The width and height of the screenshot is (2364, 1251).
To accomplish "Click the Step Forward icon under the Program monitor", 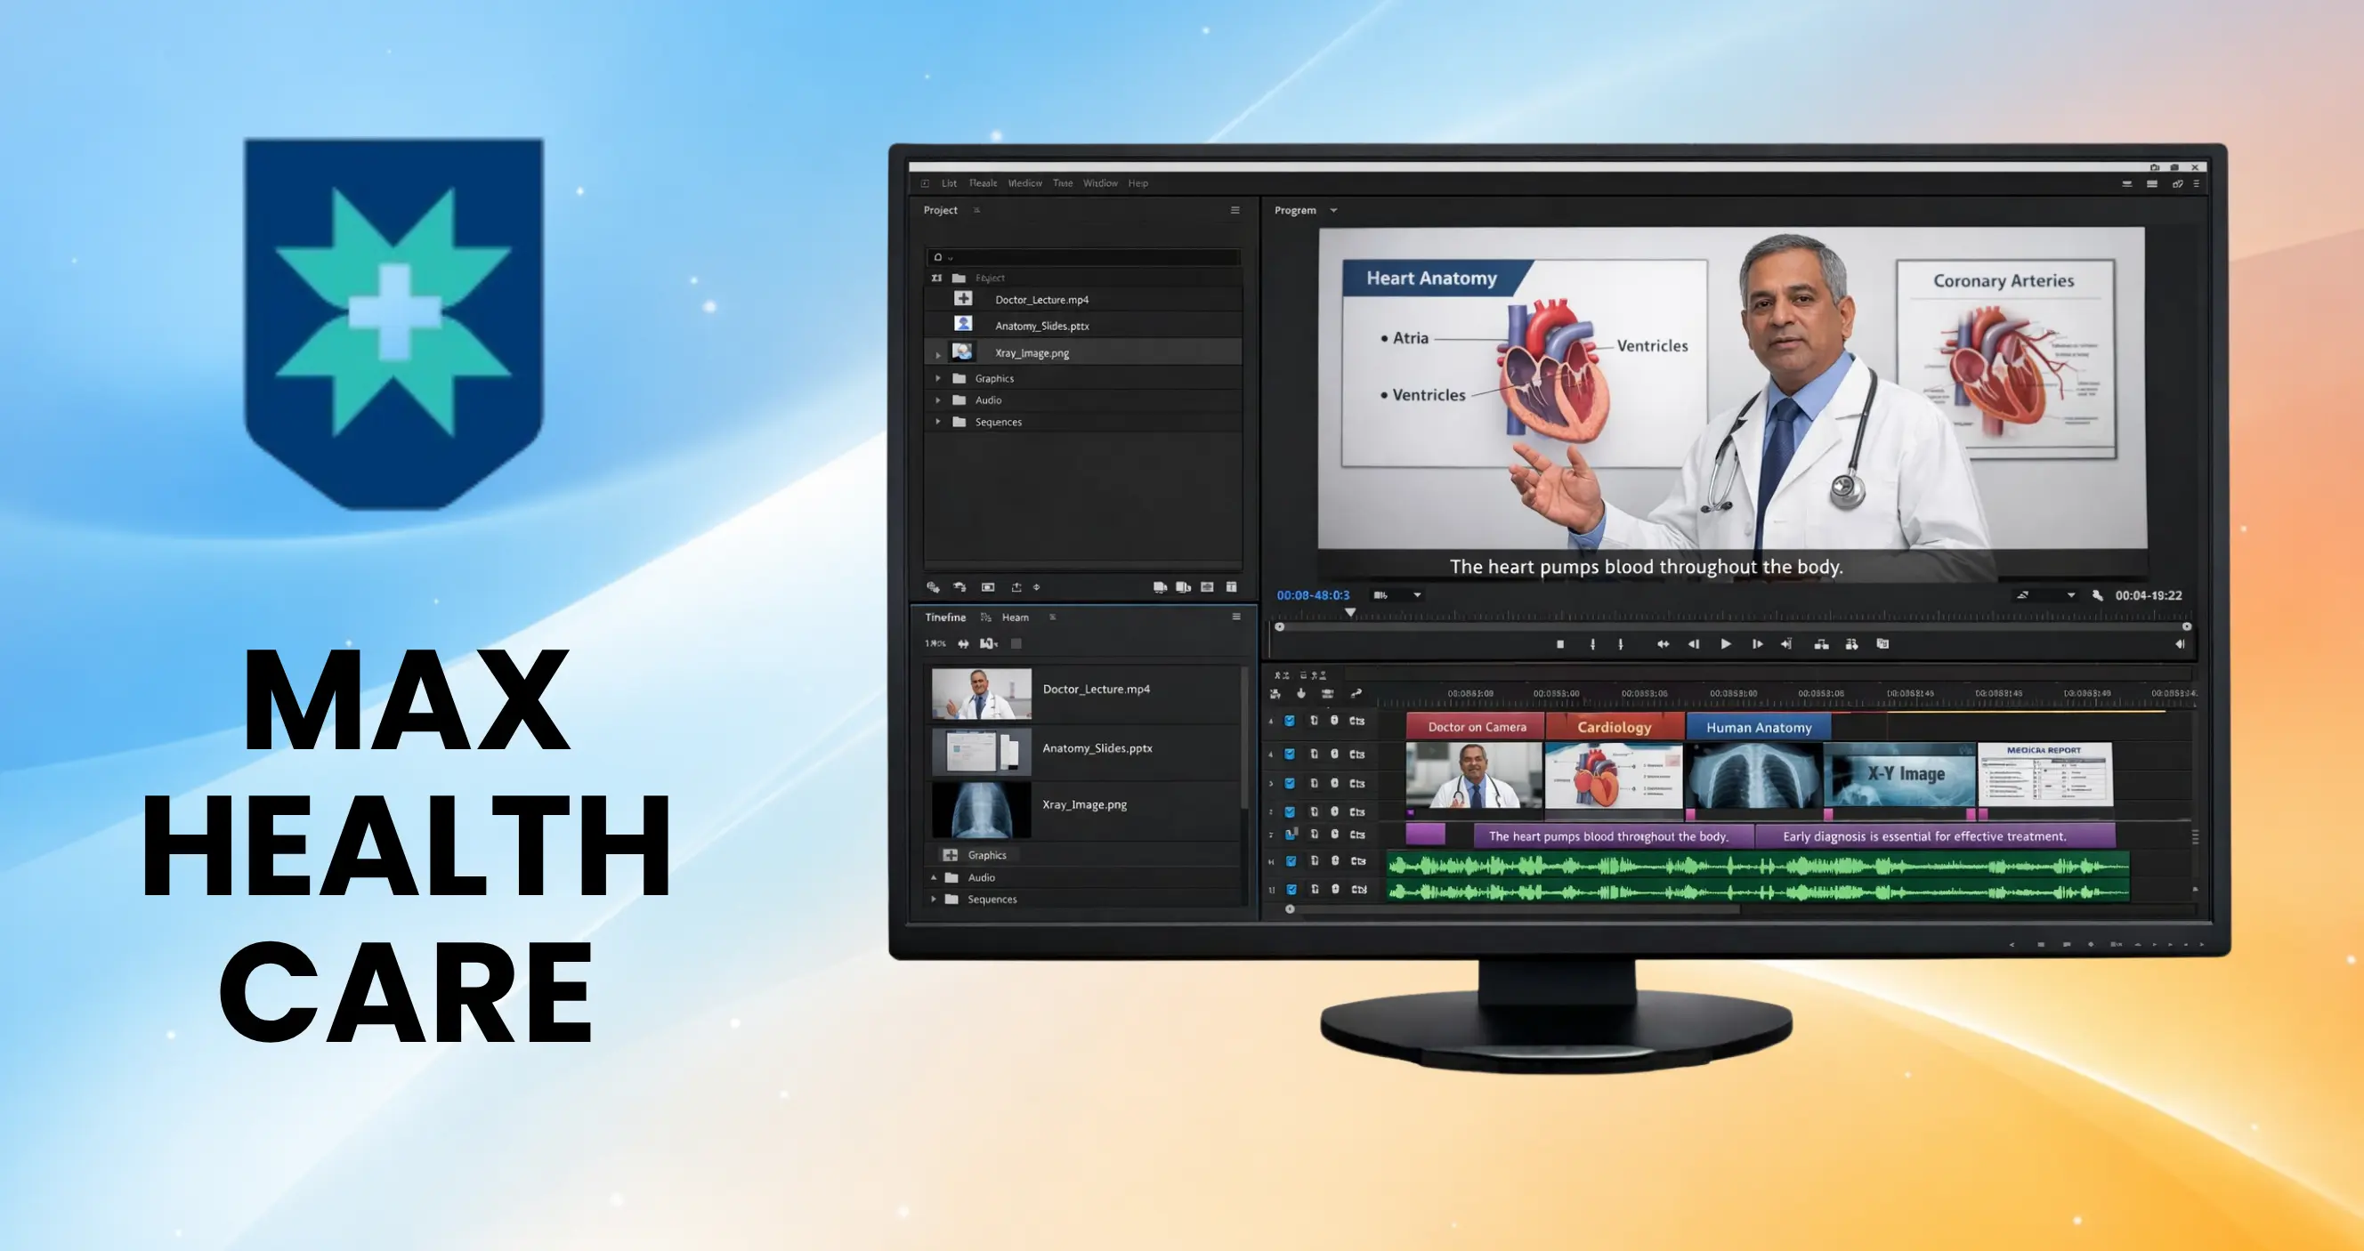I will tap(1759, 644).
